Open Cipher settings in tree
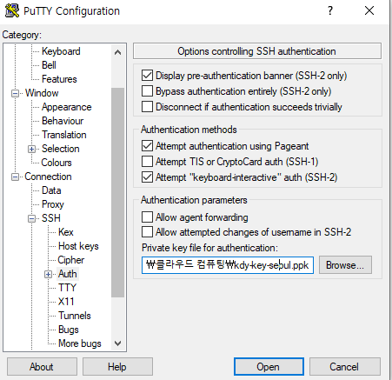 pos(71,260)
